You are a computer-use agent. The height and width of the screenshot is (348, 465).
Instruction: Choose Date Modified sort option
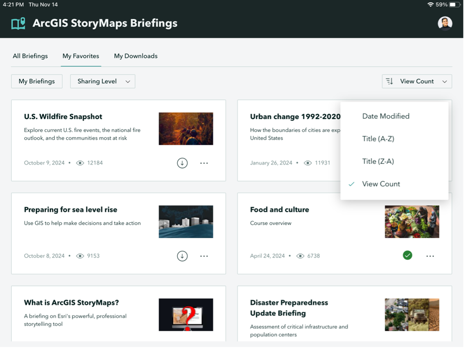[x=385, y=116]
